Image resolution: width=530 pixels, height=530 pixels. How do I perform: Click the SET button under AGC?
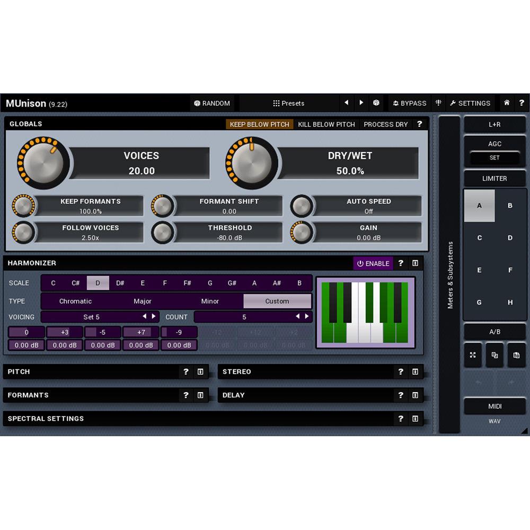(494, 158)
